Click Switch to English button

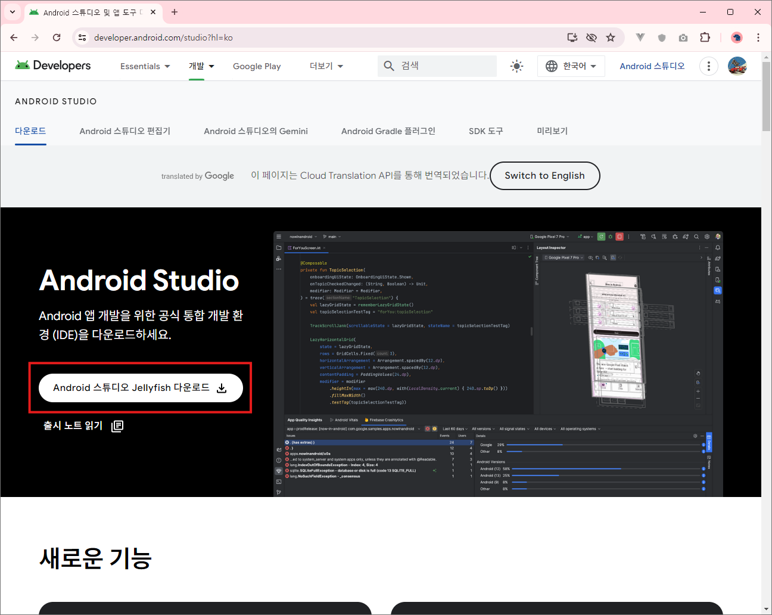coord(544,176)
